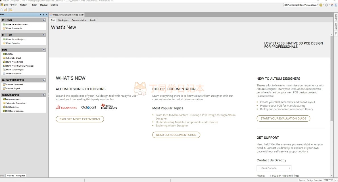
Task: Click READ OUR DOCUMENTATION button
Action: click(176, 135)
